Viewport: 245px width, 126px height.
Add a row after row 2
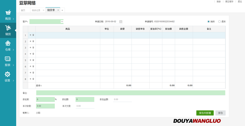[30, 41]
